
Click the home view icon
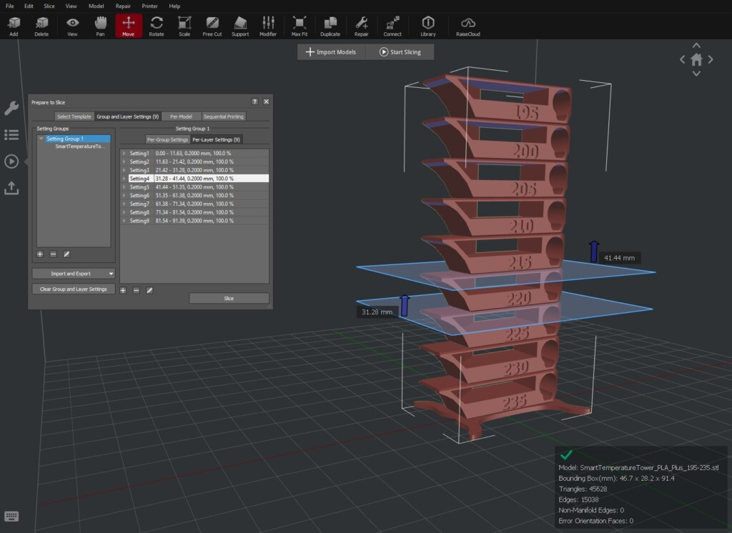696,60
